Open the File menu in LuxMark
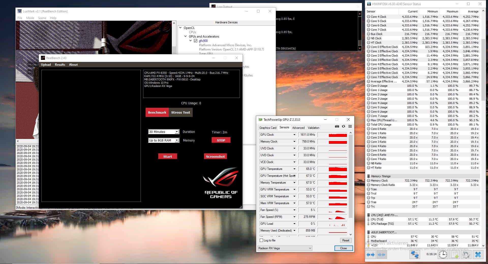 20,18
